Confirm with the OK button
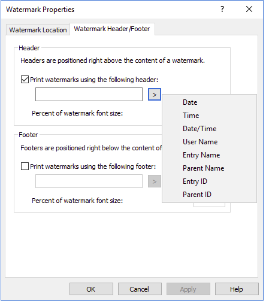The height and width of the screenshot is (303, 266). point(91,289)
